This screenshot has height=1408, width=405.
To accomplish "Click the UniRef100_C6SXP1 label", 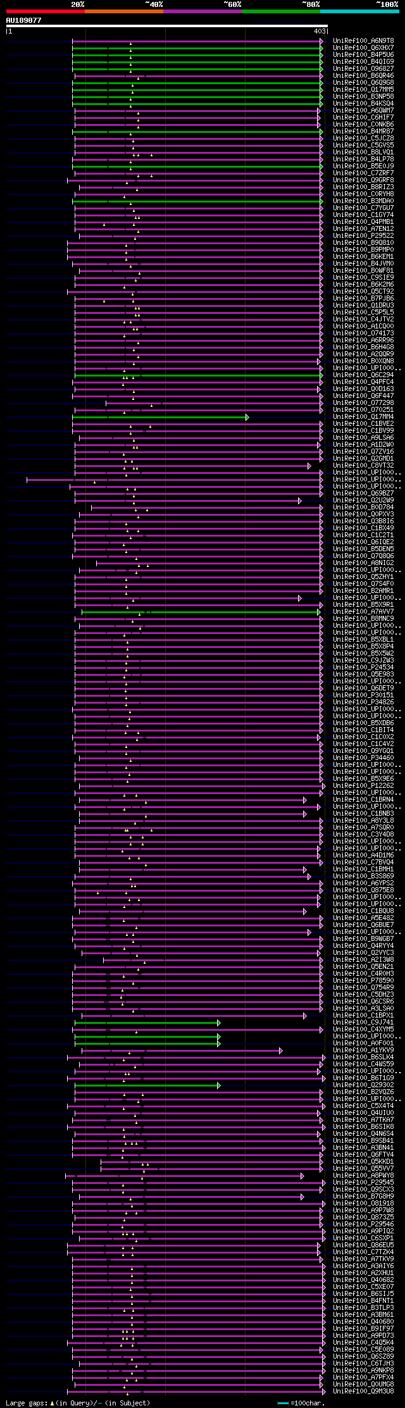I will 363,1238.
